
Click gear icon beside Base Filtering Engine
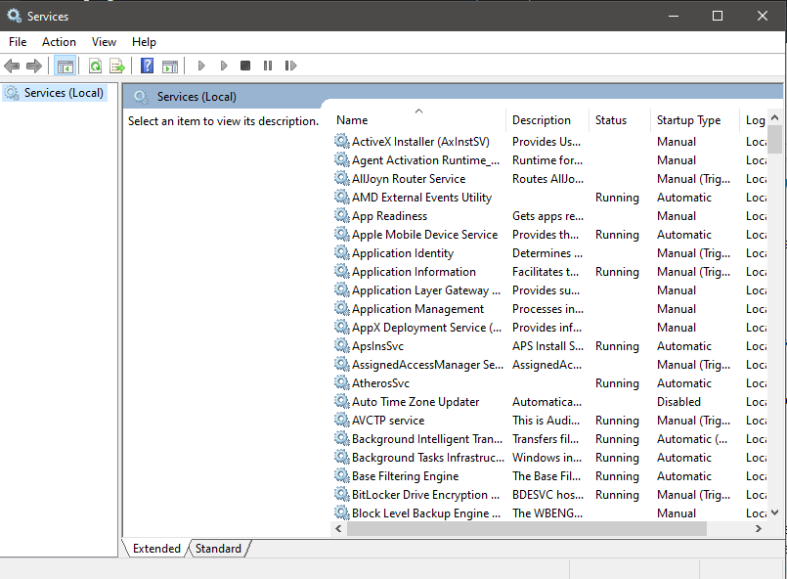point(342,475)
